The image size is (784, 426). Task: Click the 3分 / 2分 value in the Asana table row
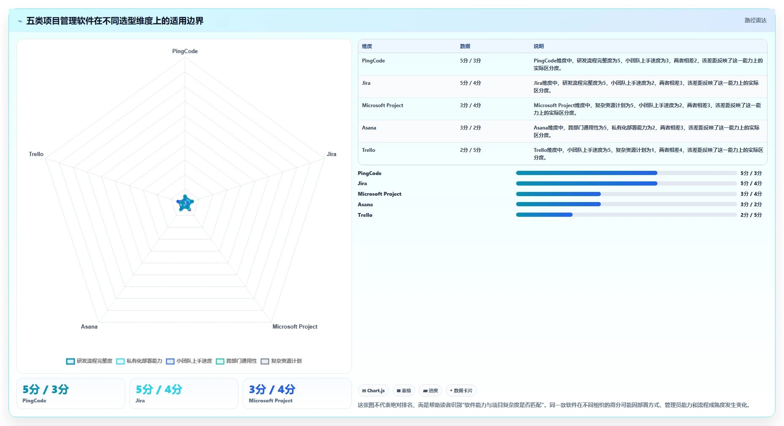(470, 128)
